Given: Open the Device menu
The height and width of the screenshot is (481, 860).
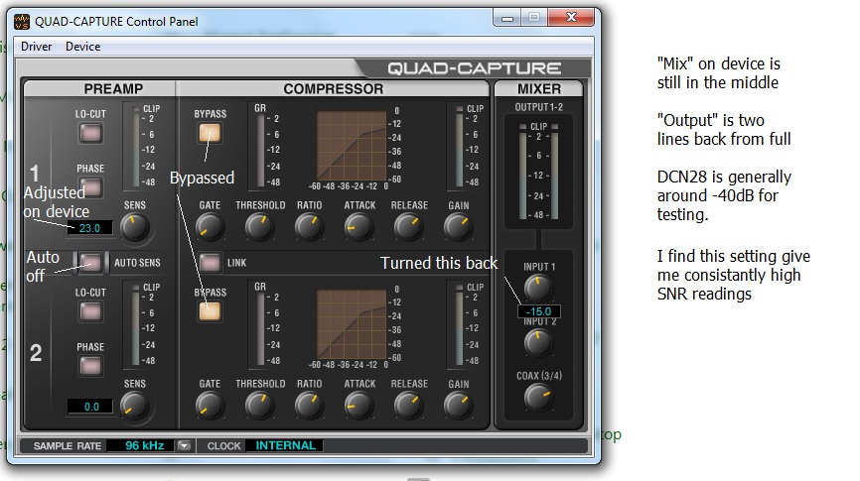Looking at the screenshot, I should [x=82, y=47].
